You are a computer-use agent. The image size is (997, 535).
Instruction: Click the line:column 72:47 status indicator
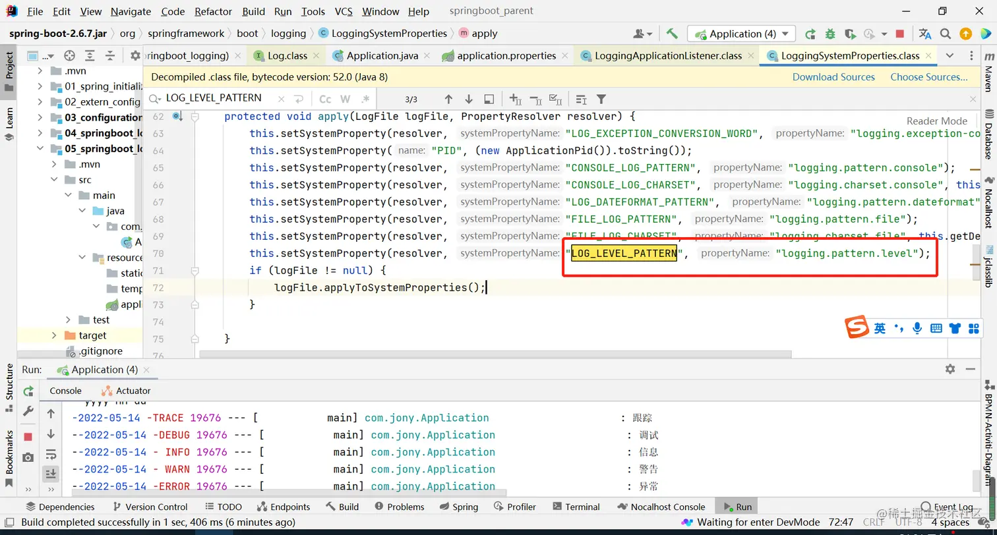click(x=841, y=522)
